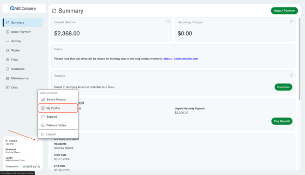Image resolution: width=305 pixels, height=175 pixels.
Task: Open the Activity section
Action: [x=23, y=41]
